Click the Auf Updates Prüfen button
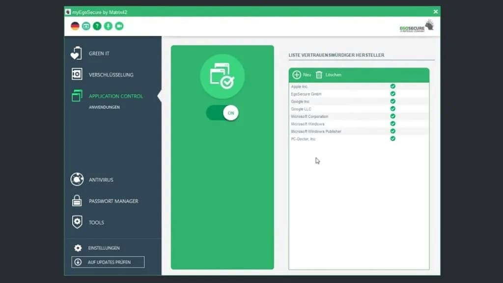Image resolution: width=503 pixels, height=283 pixels. tap(108, 262)
